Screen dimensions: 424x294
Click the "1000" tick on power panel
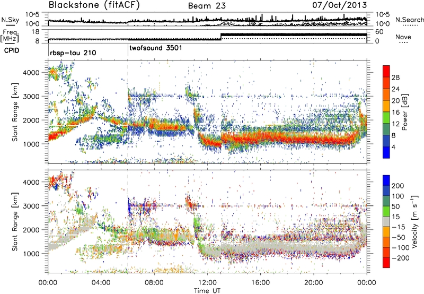pos(31,144)
